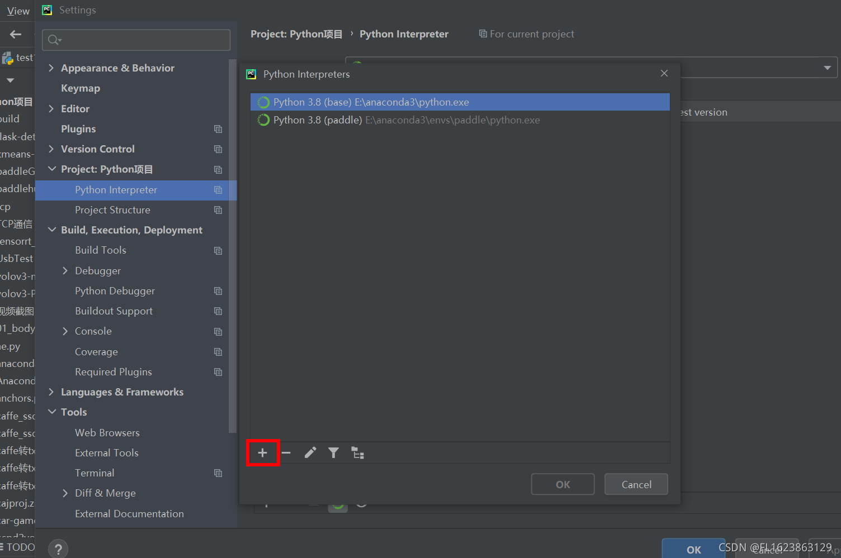Open Required Plugins settings

pos(114,372)
